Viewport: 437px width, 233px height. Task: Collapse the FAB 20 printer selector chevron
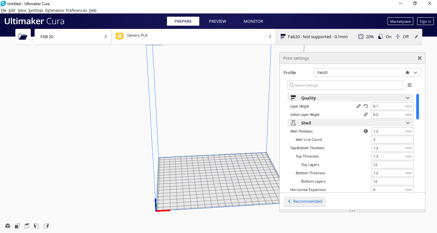pos(106,37)
